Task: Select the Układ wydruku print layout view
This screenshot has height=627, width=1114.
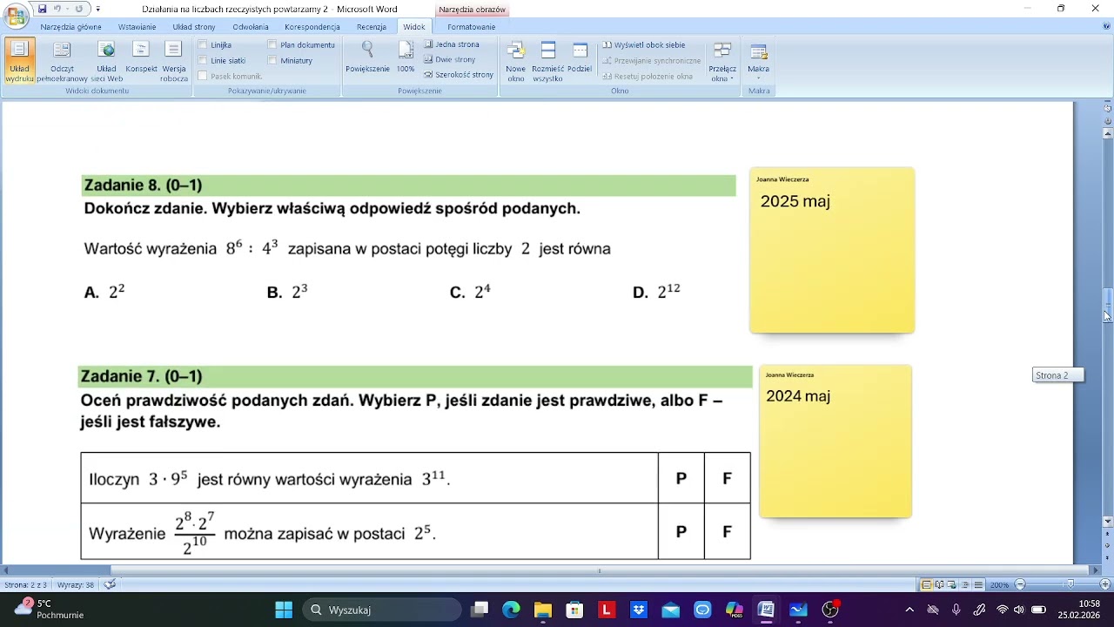Action: (x=19, y=61)
